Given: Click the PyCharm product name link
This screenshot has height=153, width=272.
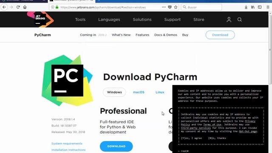Looking at the screenshot, I should point(42,35).
